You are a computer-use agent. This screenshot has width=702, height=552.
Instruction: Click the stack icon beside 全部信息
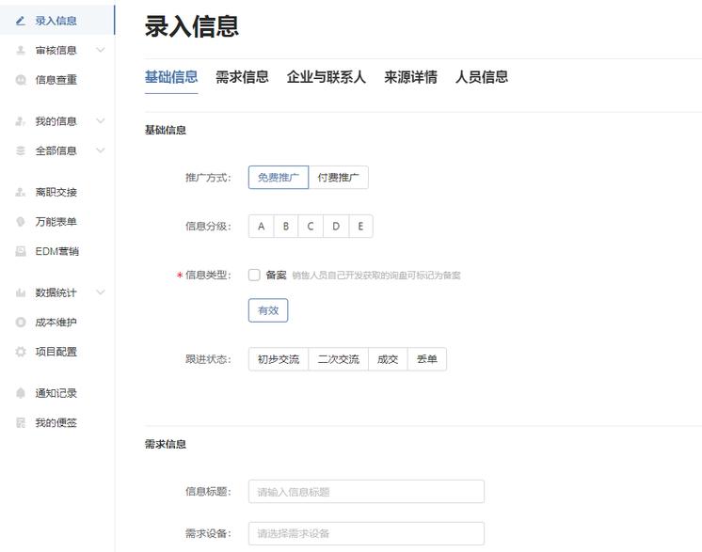pyautogui.click(x=20, y=150)
